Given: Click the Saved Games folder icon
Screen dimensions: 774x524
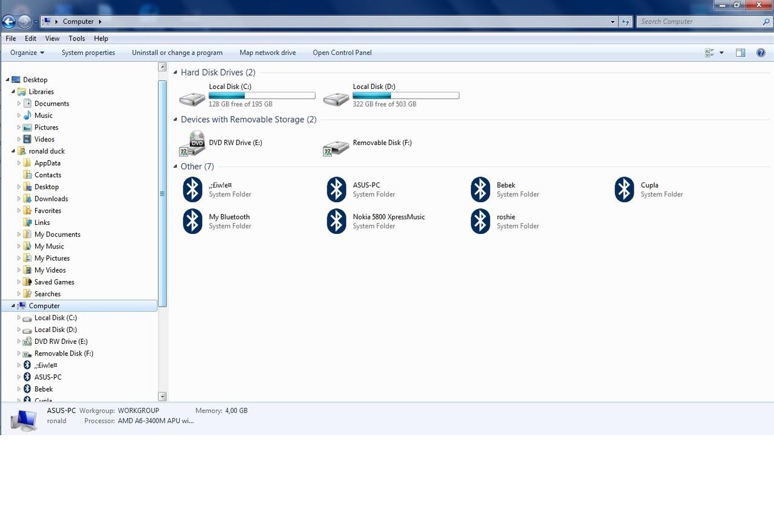Looking at the screenshot, I should click(x=27, y=282).
